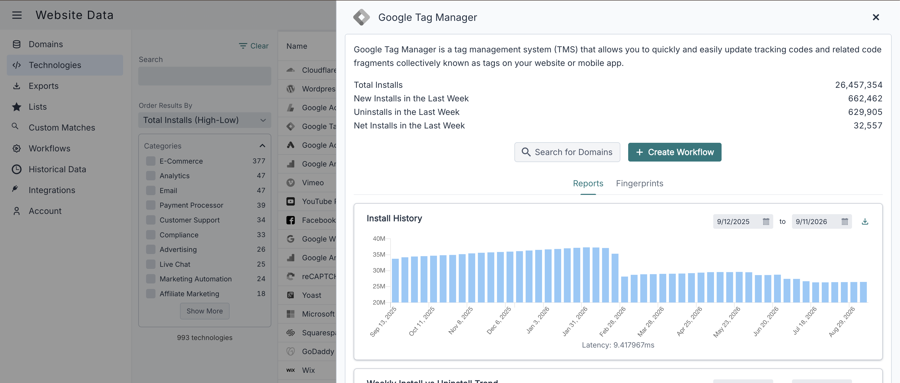Click the Account person icon
900x383 pixels.
click(x=16, y=211)
